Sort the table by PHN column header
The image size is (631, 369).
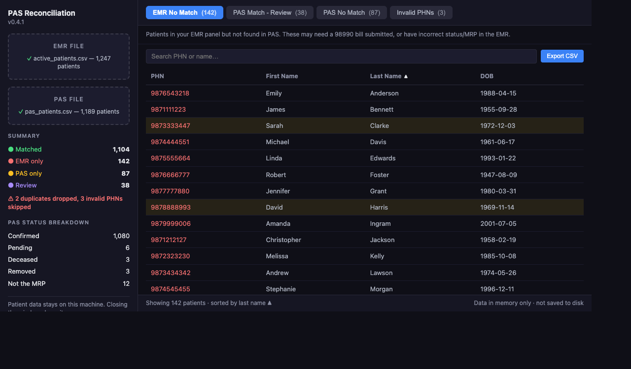[x=157, y=76]
